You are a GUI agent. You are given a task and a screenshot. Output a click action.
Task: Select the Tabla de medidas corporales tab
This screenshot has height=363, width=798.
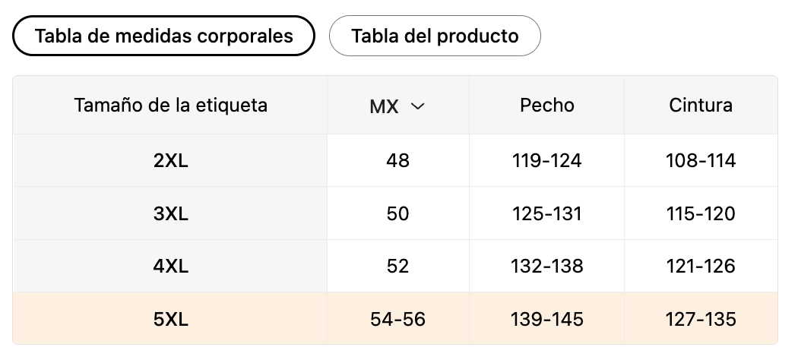tap(163, 36)
